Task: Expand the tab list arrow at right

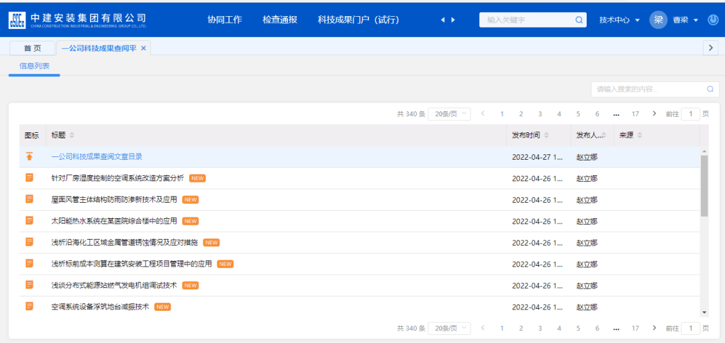Action: [710, 48]
